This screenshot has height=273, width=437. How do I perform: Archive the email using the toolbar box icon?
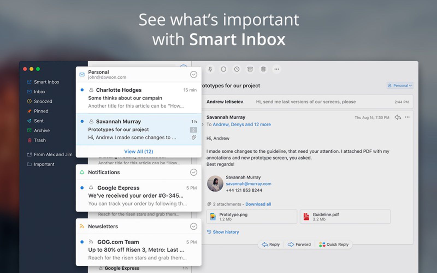250,69
